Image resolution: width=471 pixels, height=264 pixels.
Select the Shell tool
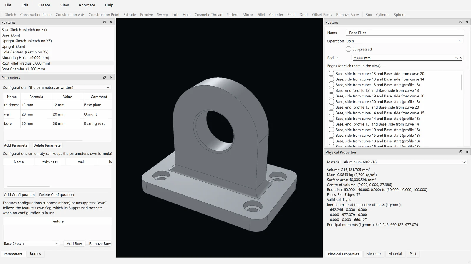291,14
